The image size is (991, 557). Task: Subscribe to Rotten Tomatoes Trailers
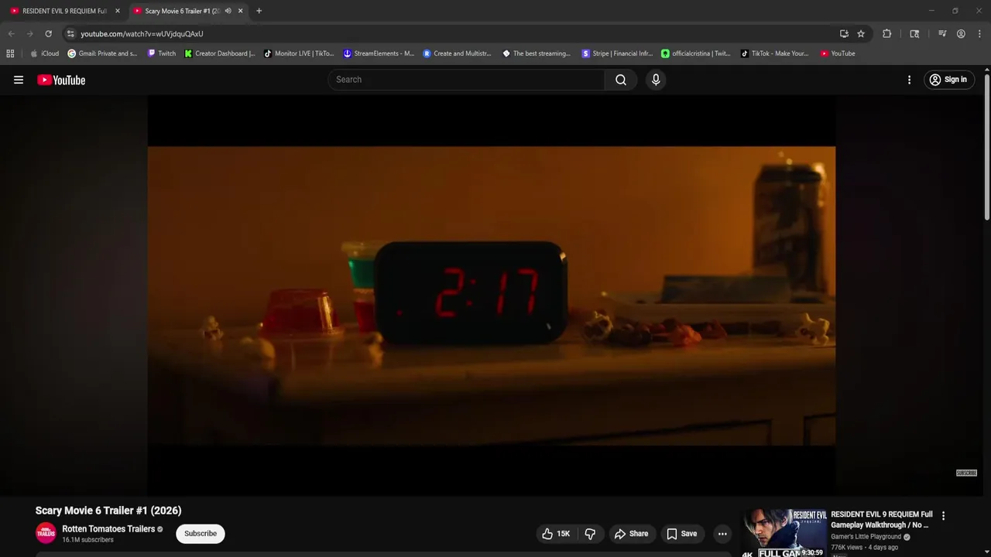point(201,534)
